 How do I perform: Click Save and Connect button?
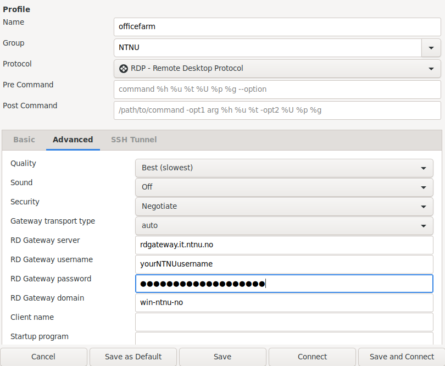402,357
